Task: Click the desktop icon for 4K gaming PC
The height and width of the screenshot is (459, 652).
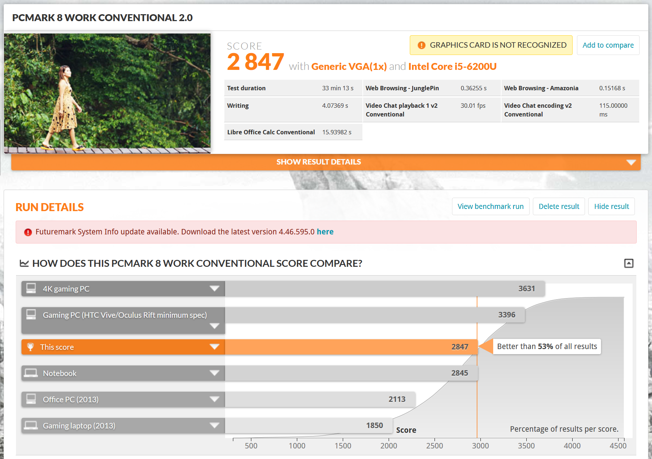Action: pyautogui.click(x=31, y=288)
